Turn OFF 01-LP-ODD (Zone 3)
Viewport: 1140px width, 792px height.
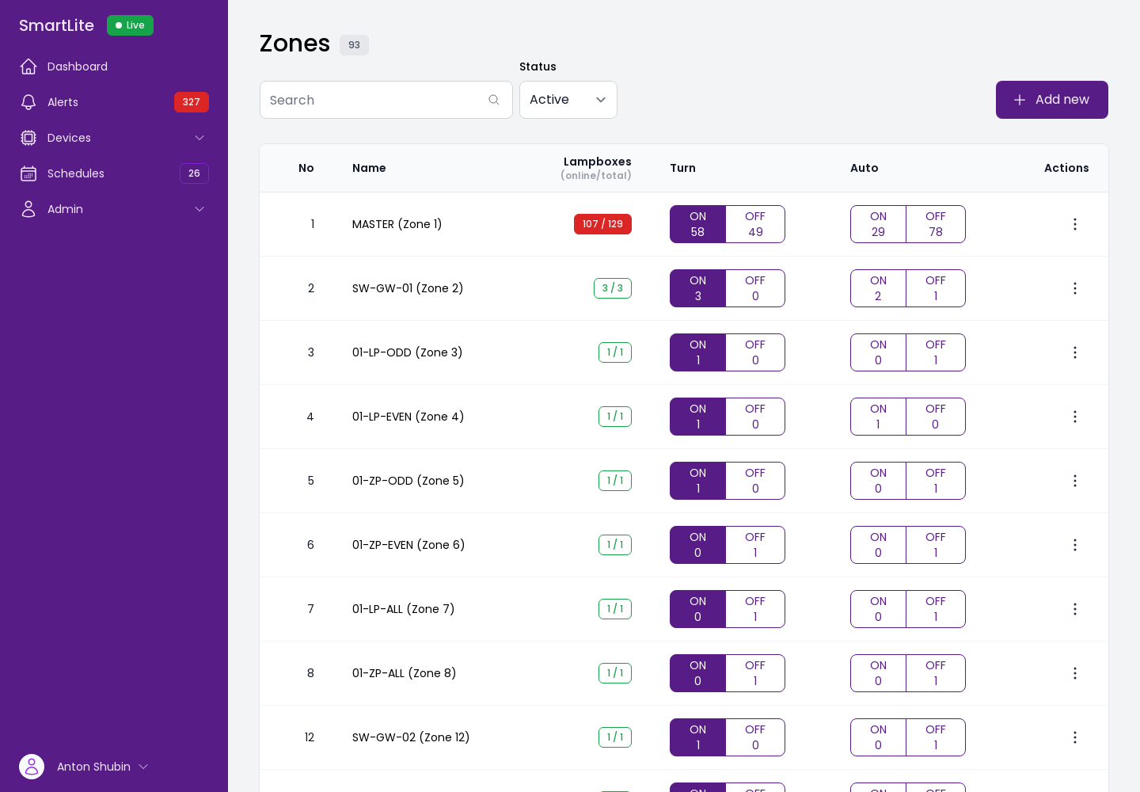[755, 352]
